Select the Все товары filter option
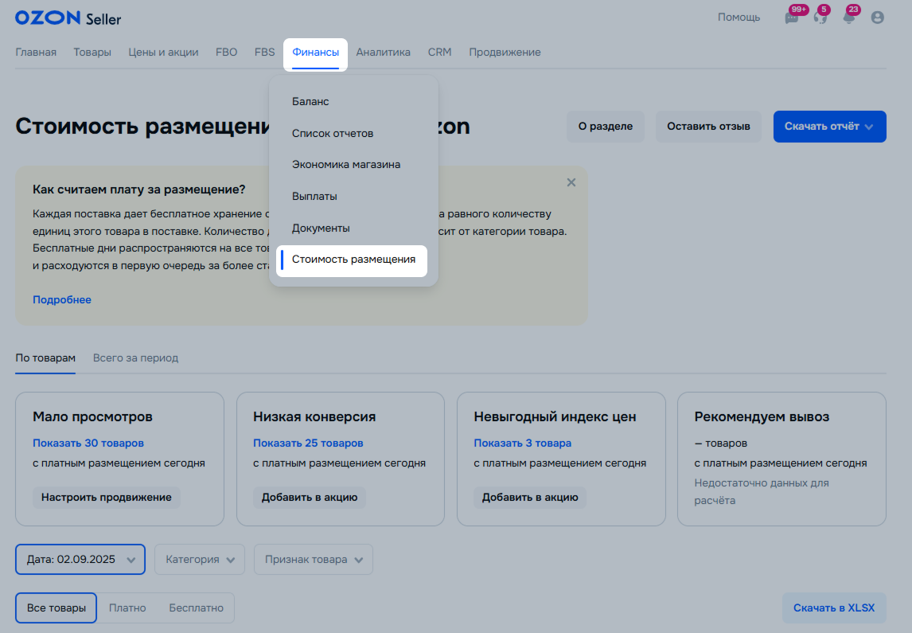This screenshot has height=633, width=912. [57, 608]
